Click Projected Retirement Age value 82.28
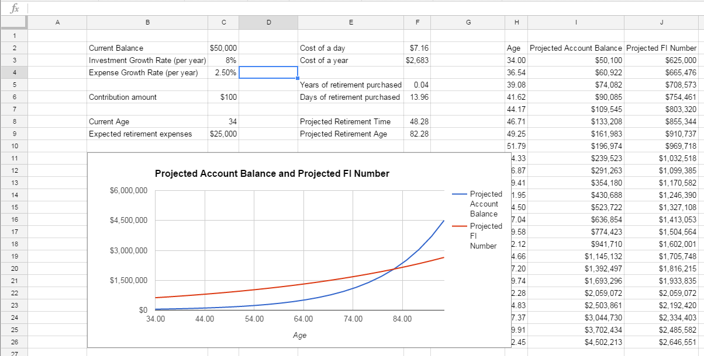The height and width of the screenshot is (356, 704). 417,134
